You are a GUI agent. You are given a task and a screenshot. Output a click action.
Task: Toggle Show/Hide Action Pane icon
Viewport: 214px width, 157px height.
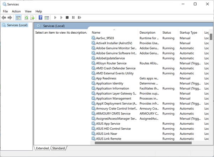pos(47,18)
